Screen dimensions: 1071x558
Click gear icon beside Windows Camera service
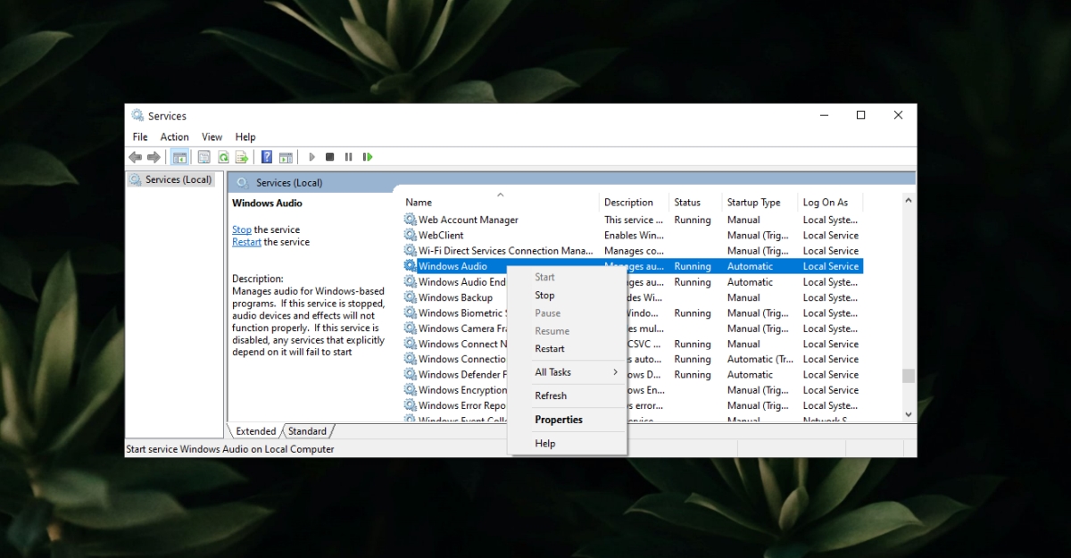410,329
